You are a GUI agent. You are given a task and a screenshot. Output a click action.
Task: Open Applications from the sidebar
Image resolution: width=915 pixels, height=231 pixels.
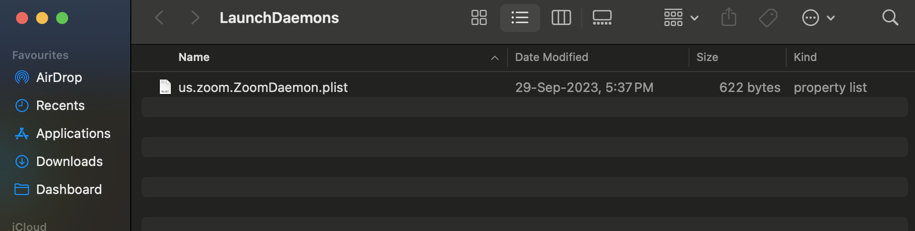(73, 133)
